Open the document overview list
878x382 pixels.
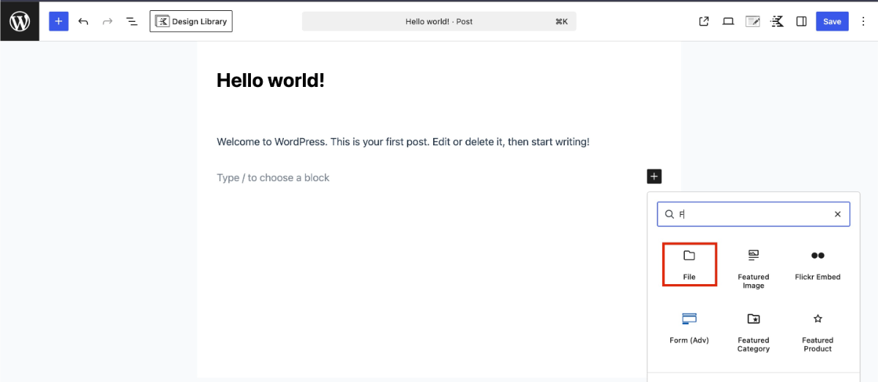coord(132,21)
